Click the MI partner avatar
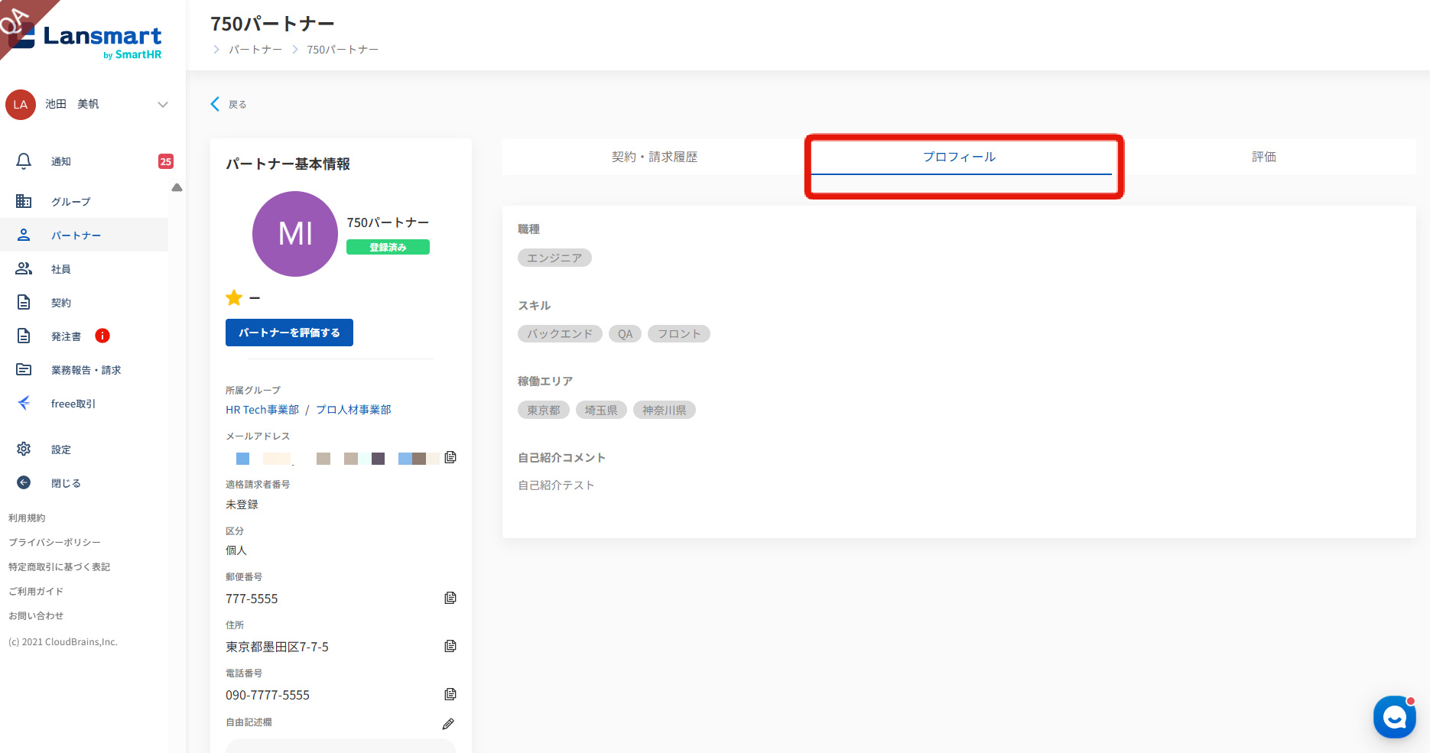This screenshot has width=1430, height=753. 295,234
